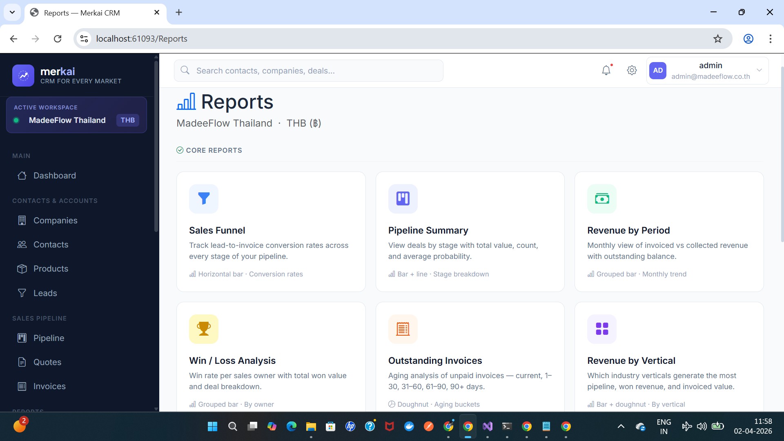Viewport: 784px width, 441px height.
Task: Open the Win / Loss Analysis report title
Action: (232, 361)
